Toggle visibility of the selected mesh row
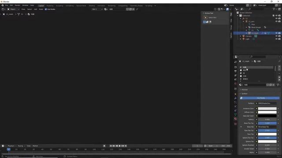The width and height of the screenshot is (282, 158). coord(276,33)
